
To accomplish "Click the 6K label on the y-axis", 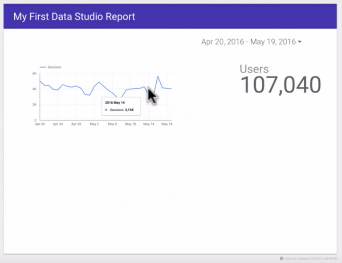I will tap(34, 73).
